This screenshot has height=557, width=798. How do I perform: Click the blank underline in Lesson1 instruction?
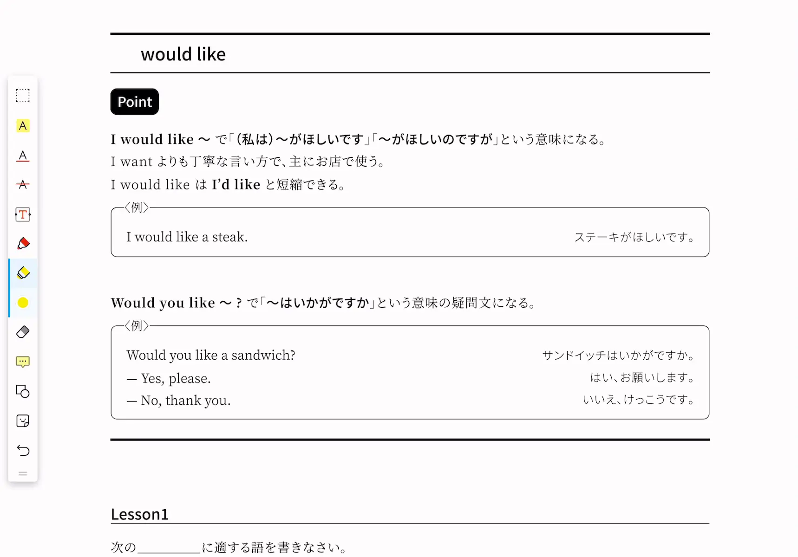click(x=169, y=548)
